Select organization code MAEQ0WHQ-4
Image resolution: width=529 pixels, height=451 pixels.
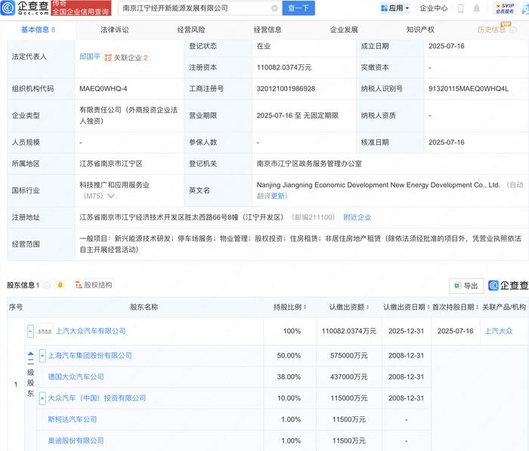(x=104, y=88)
